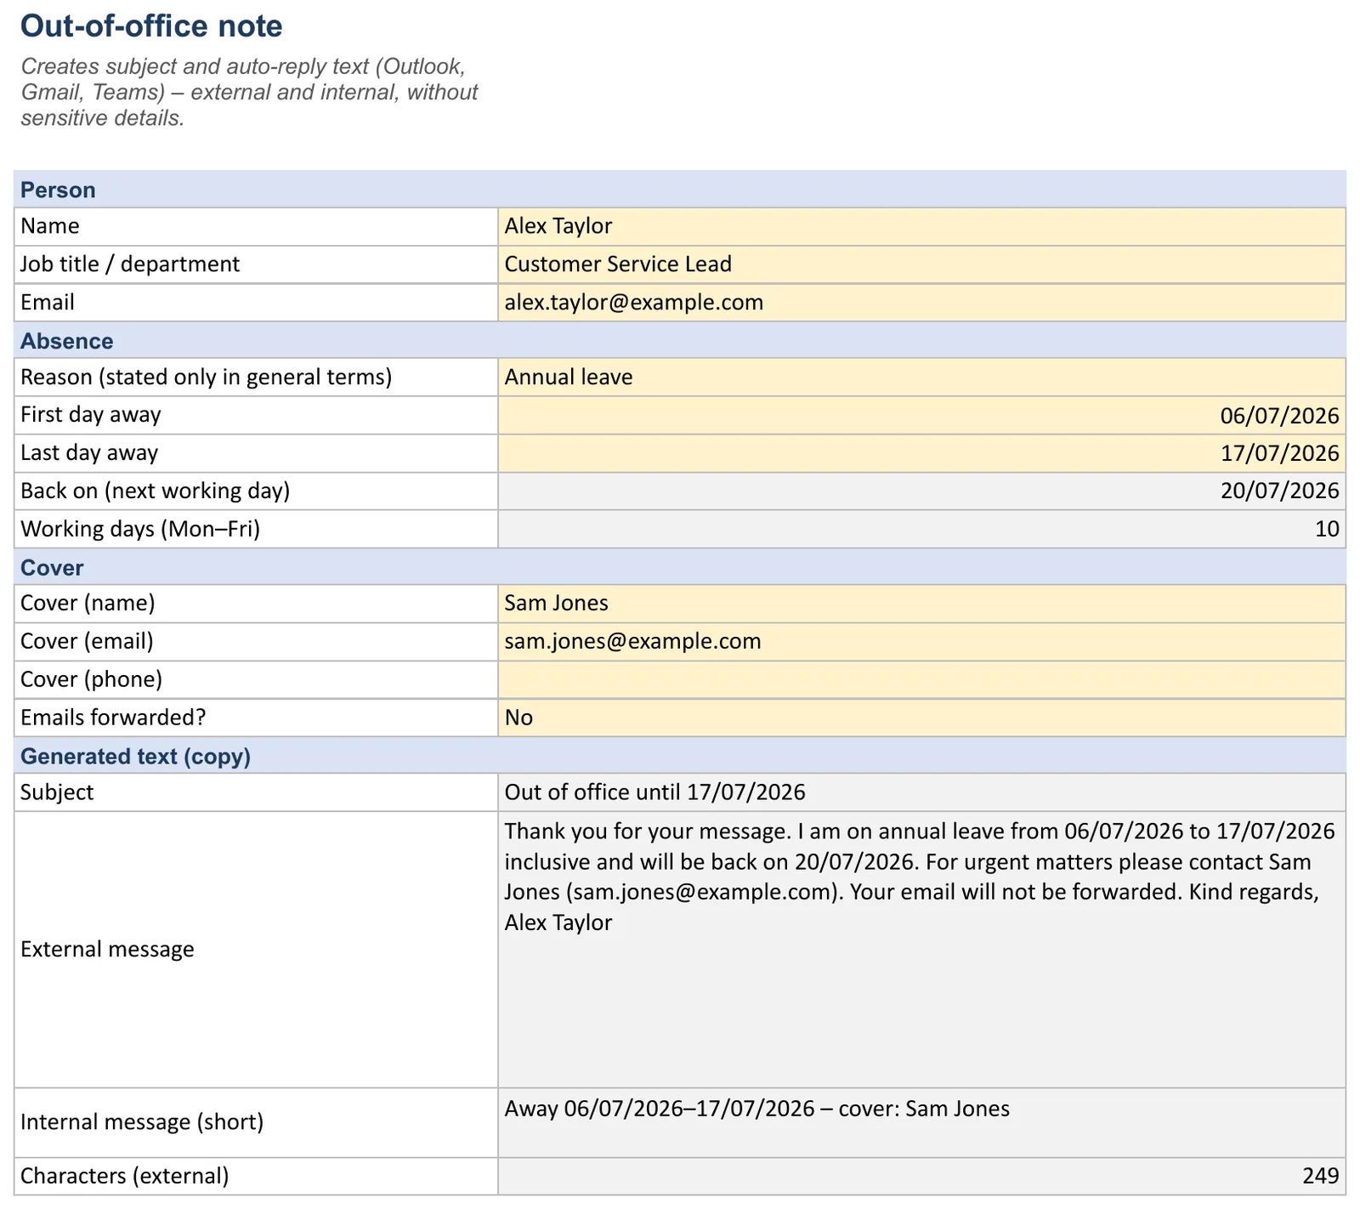
Task: Select the First day away label
Action: point(91,415)
